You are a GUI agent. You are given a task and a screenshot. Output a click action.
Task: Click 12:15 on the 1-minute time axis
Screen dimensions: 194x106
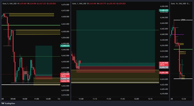coord(150,99)
